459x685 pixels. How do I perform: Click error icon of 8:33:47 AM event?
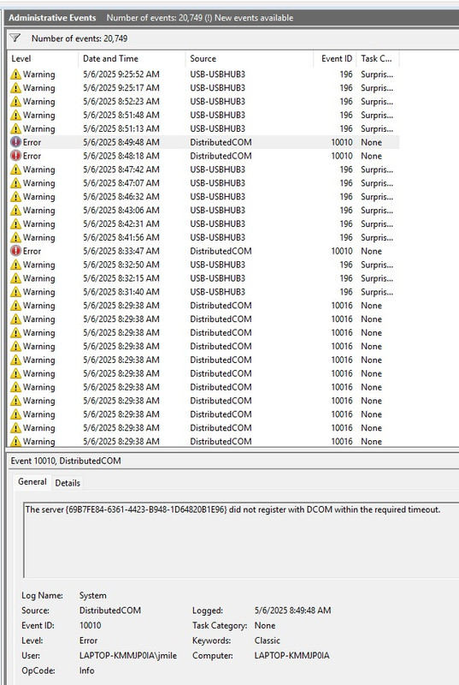tap(15, 251)
